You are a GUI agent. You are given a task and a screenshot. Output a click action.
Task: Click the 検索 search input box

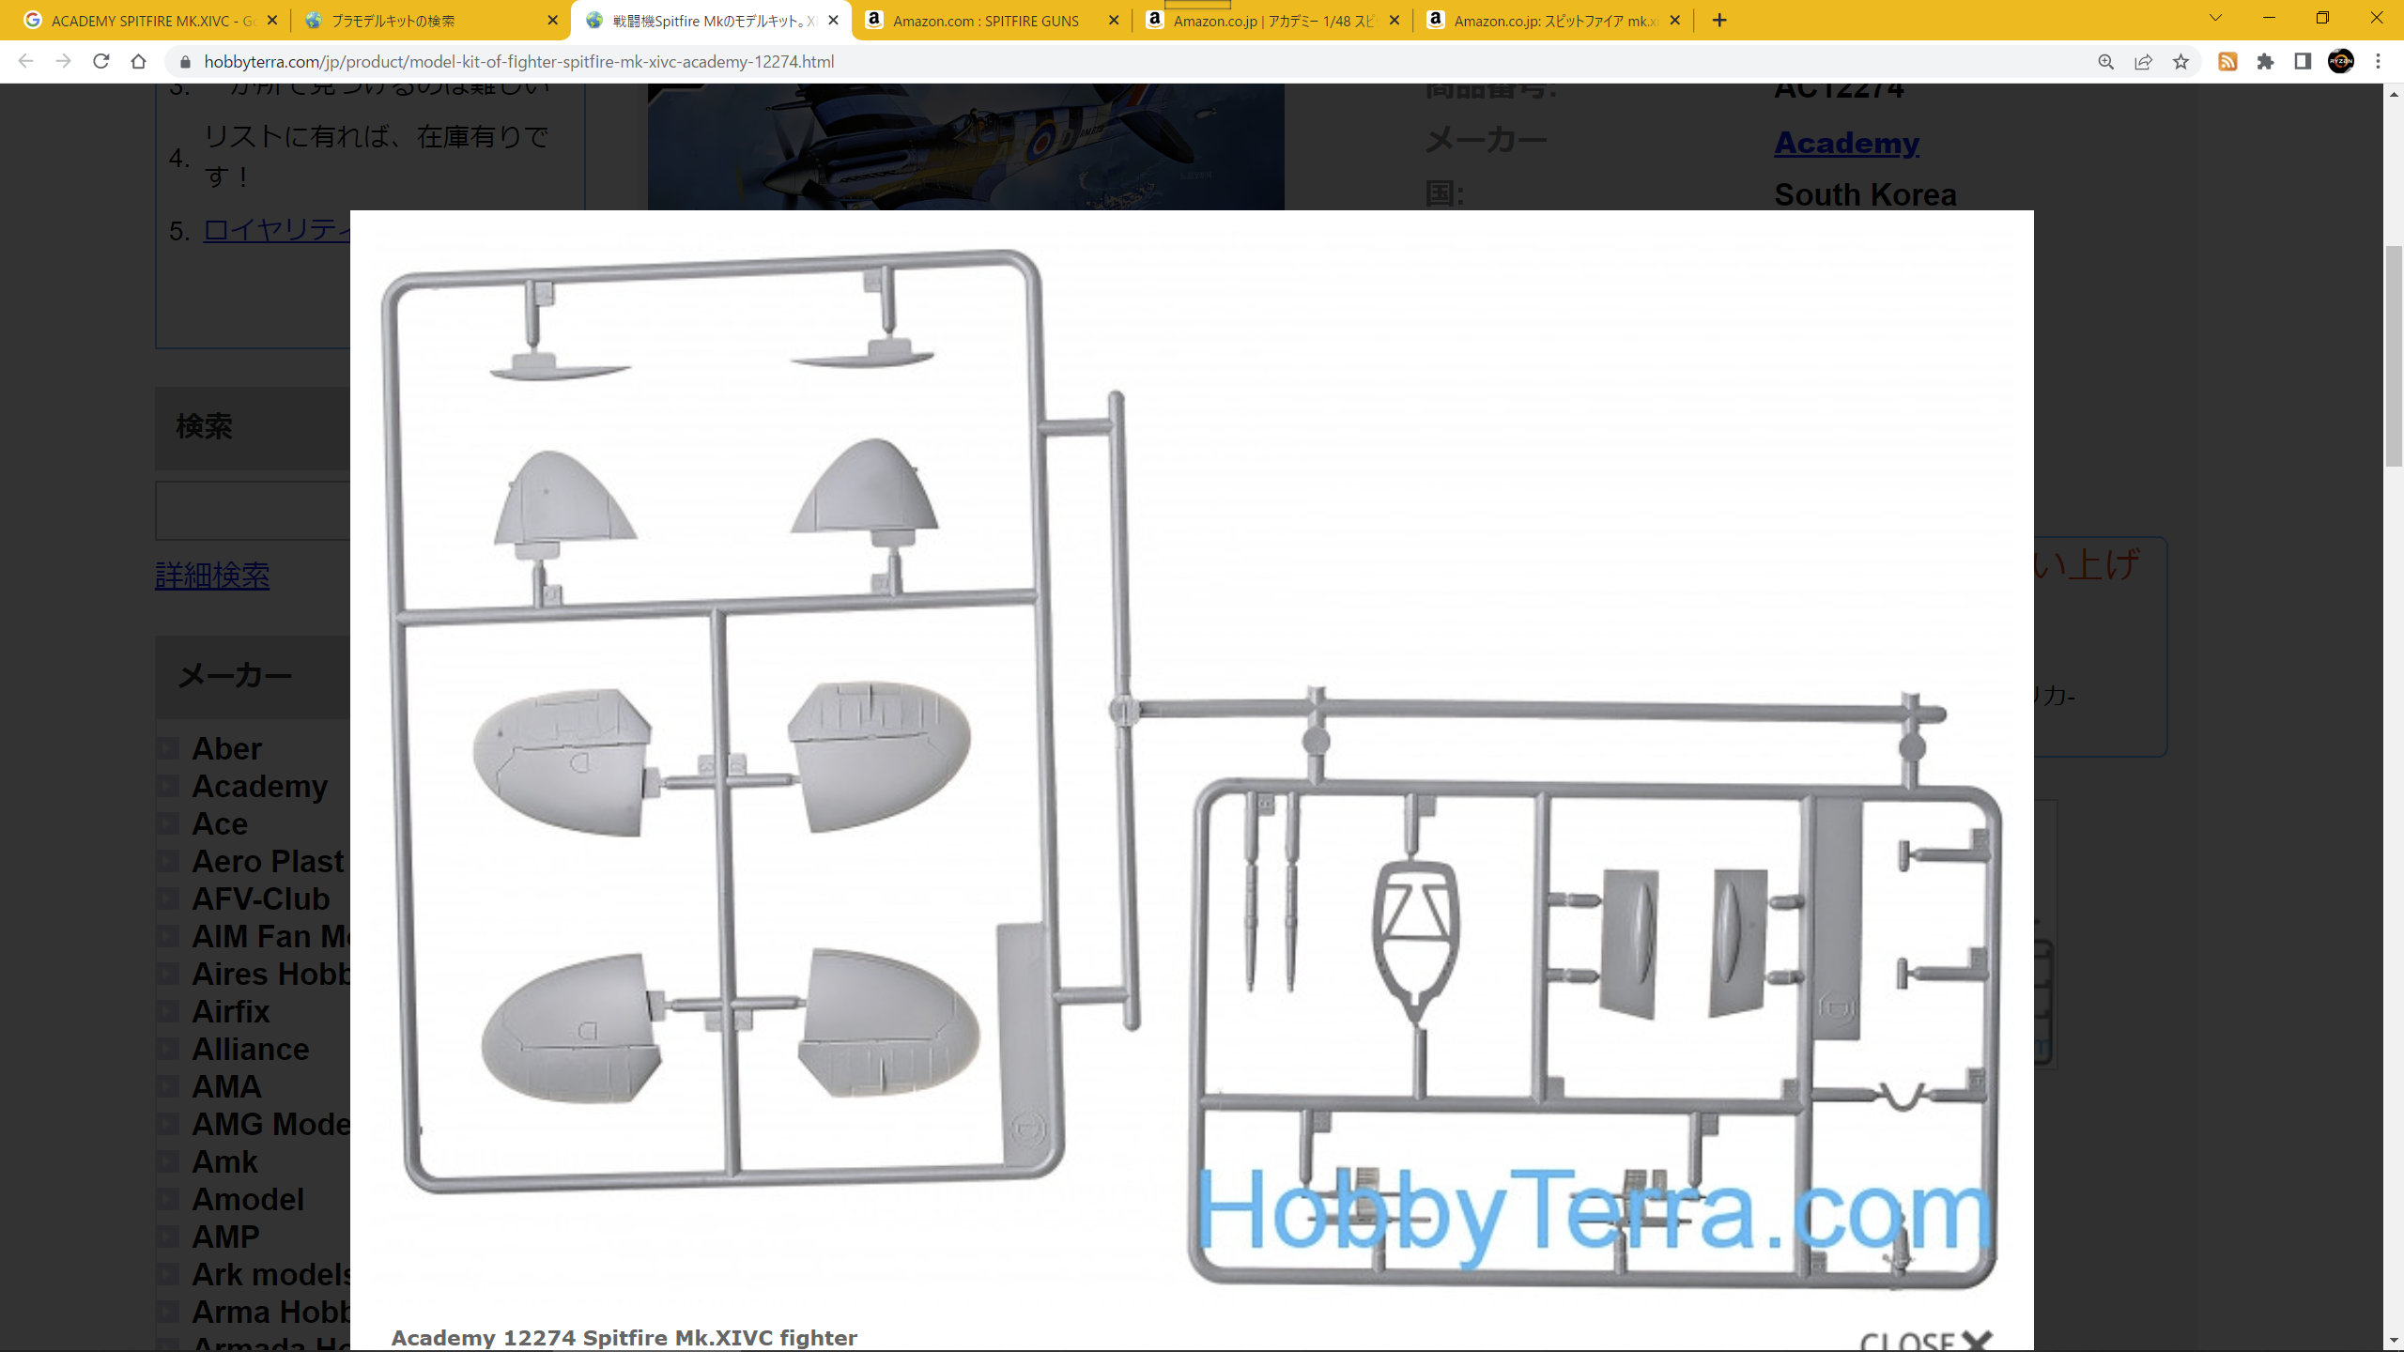254,511
